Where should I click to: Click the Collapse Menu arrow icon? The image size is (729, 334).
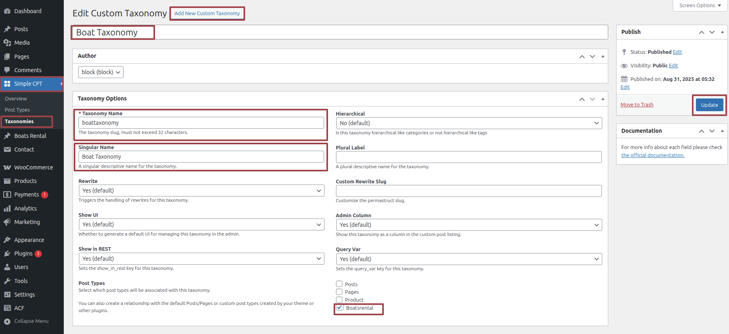(x=7, y=321)
